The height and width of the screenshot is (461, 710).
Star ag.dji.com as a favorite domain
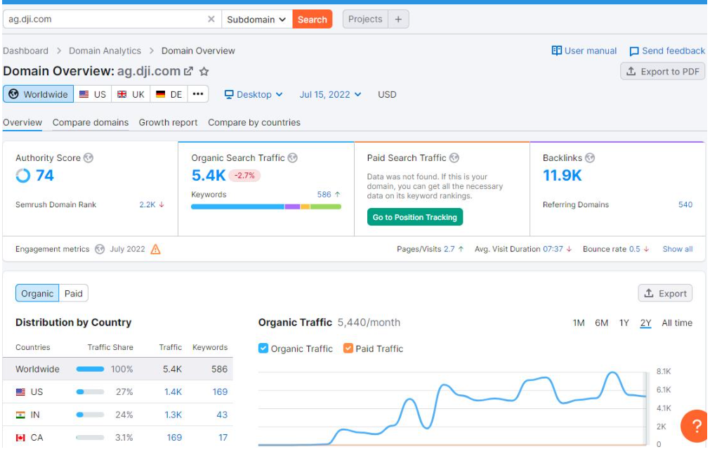(204, 71)
